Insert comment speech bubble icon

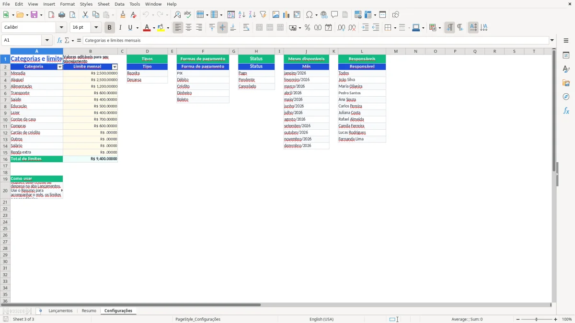pos(334,15)
